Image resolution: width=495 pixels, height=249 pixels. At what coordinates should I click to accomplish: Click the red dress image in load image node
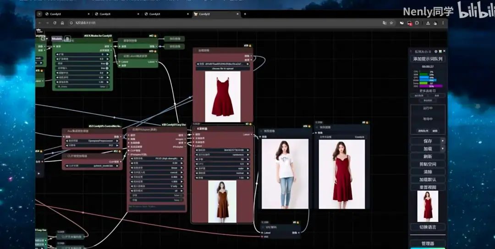pyautogui.click(x=223, y=97)
